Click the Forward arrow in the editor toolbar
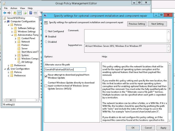 pyautogui.click(x=9, y=13)
